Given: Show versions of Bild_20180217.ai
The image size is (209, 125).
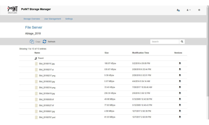Looking at the screenshot, I should click(x=180, y=69).
